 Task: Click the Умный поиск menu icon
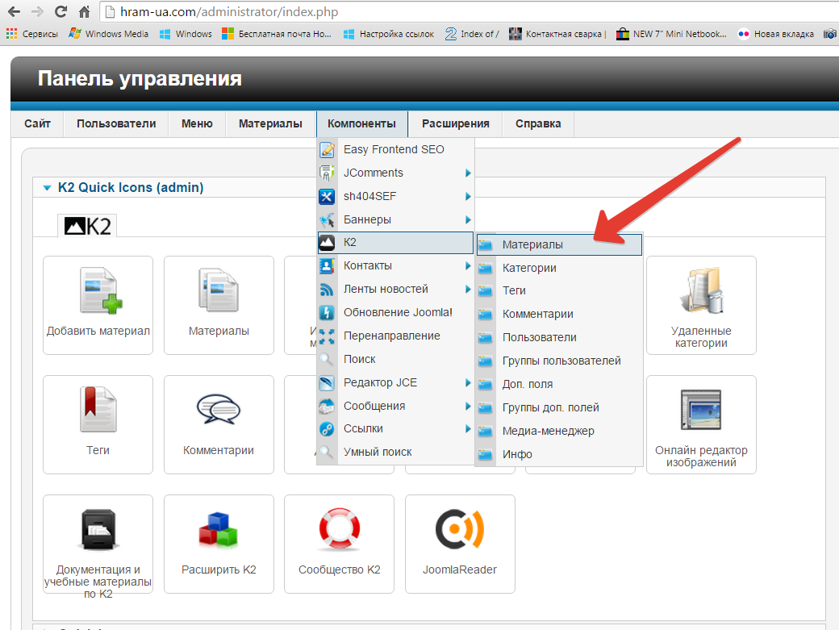[x=327, y=453]
